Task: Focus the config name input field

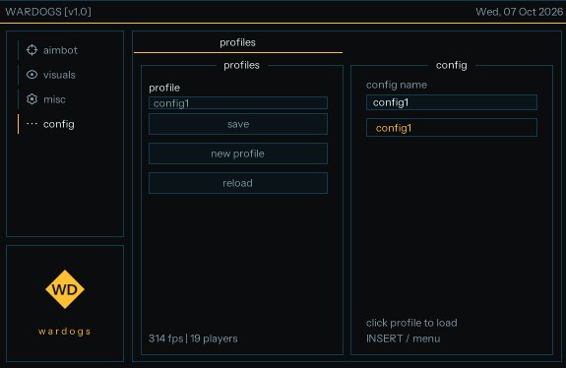Action: tap(452, 102)
